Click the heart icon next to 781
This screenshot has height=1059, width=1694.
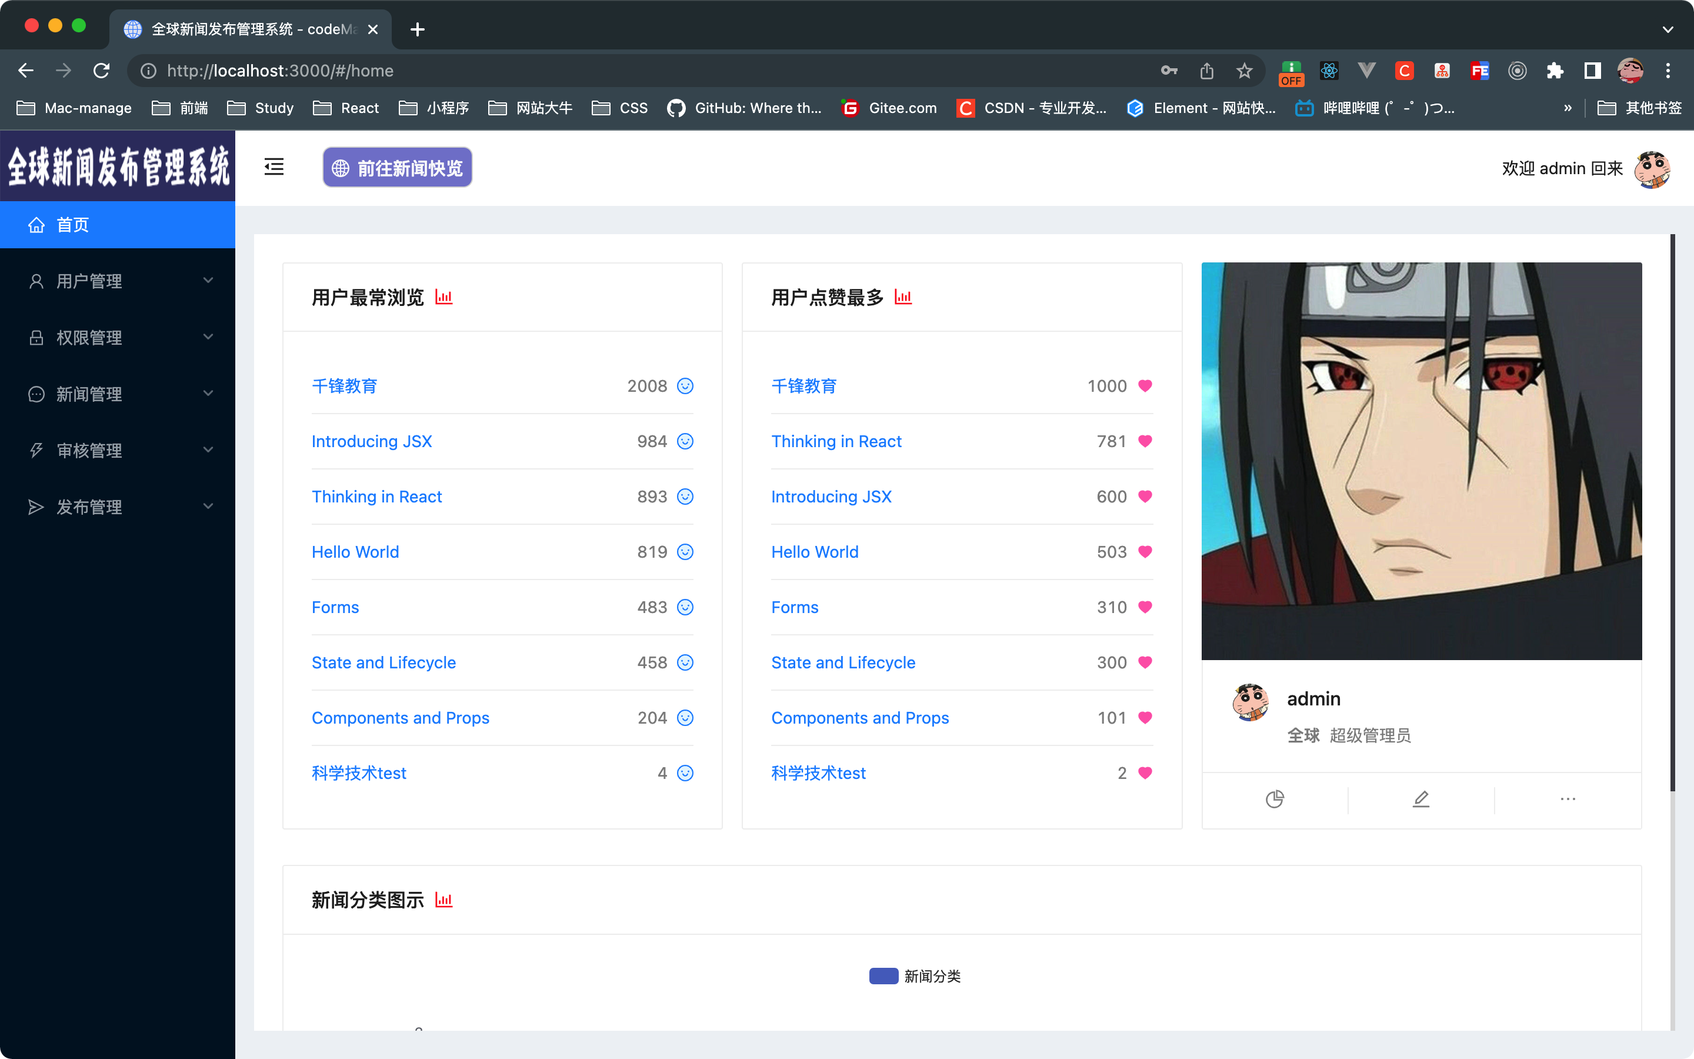[1145, 441]
